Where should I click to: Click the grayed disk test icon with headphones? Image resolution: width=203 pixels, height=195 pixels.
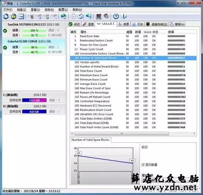click(x=31, y=16)
